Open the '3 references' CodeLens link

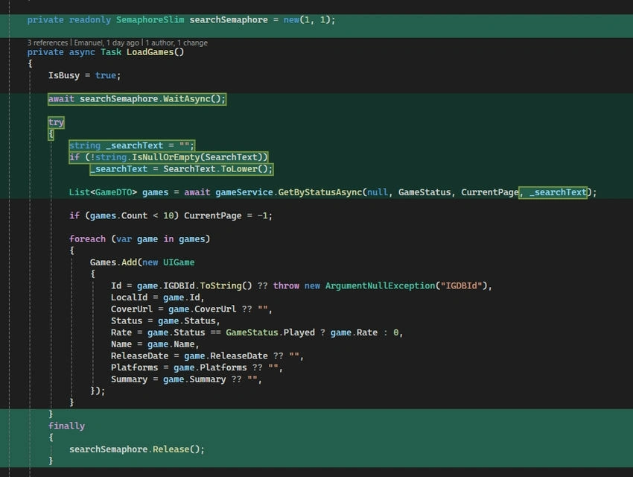point(48,42)
